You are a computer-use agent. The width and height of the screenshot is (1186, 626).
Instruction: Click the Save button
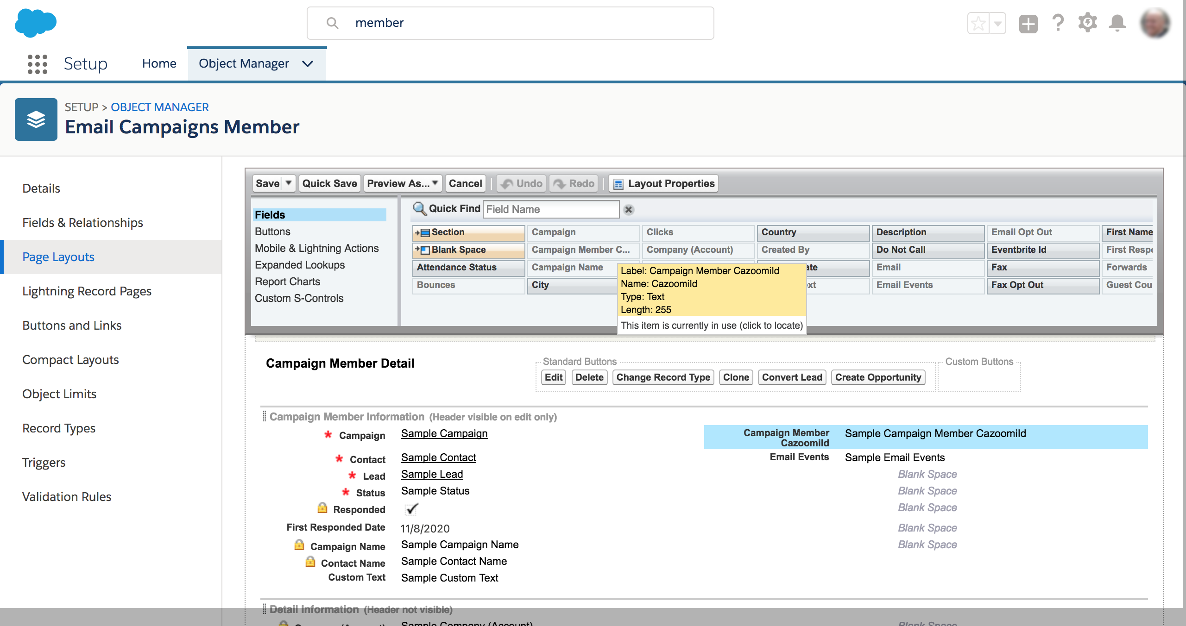point(268,184)
